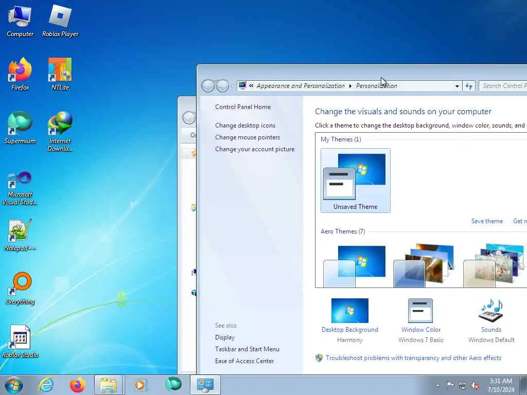This screenshot has height=395, width=527.
Task: Select the Roblox Studio desktop shortcut
Action: [20, 342]
